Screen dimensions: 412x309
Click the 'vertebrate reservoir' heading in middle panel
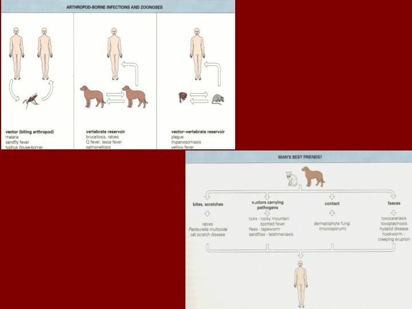[x=105, y=132]
